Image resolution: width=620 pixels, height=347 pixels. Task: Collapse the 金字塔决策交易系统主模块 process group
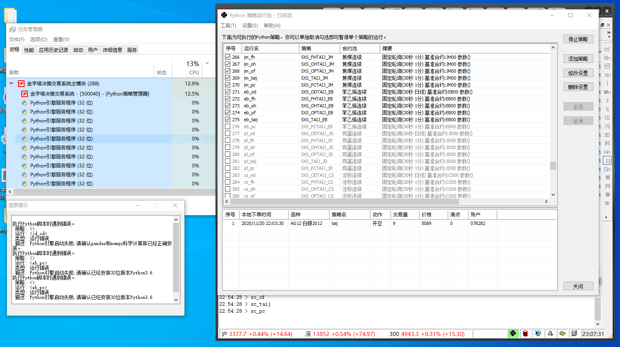point(11,83)
